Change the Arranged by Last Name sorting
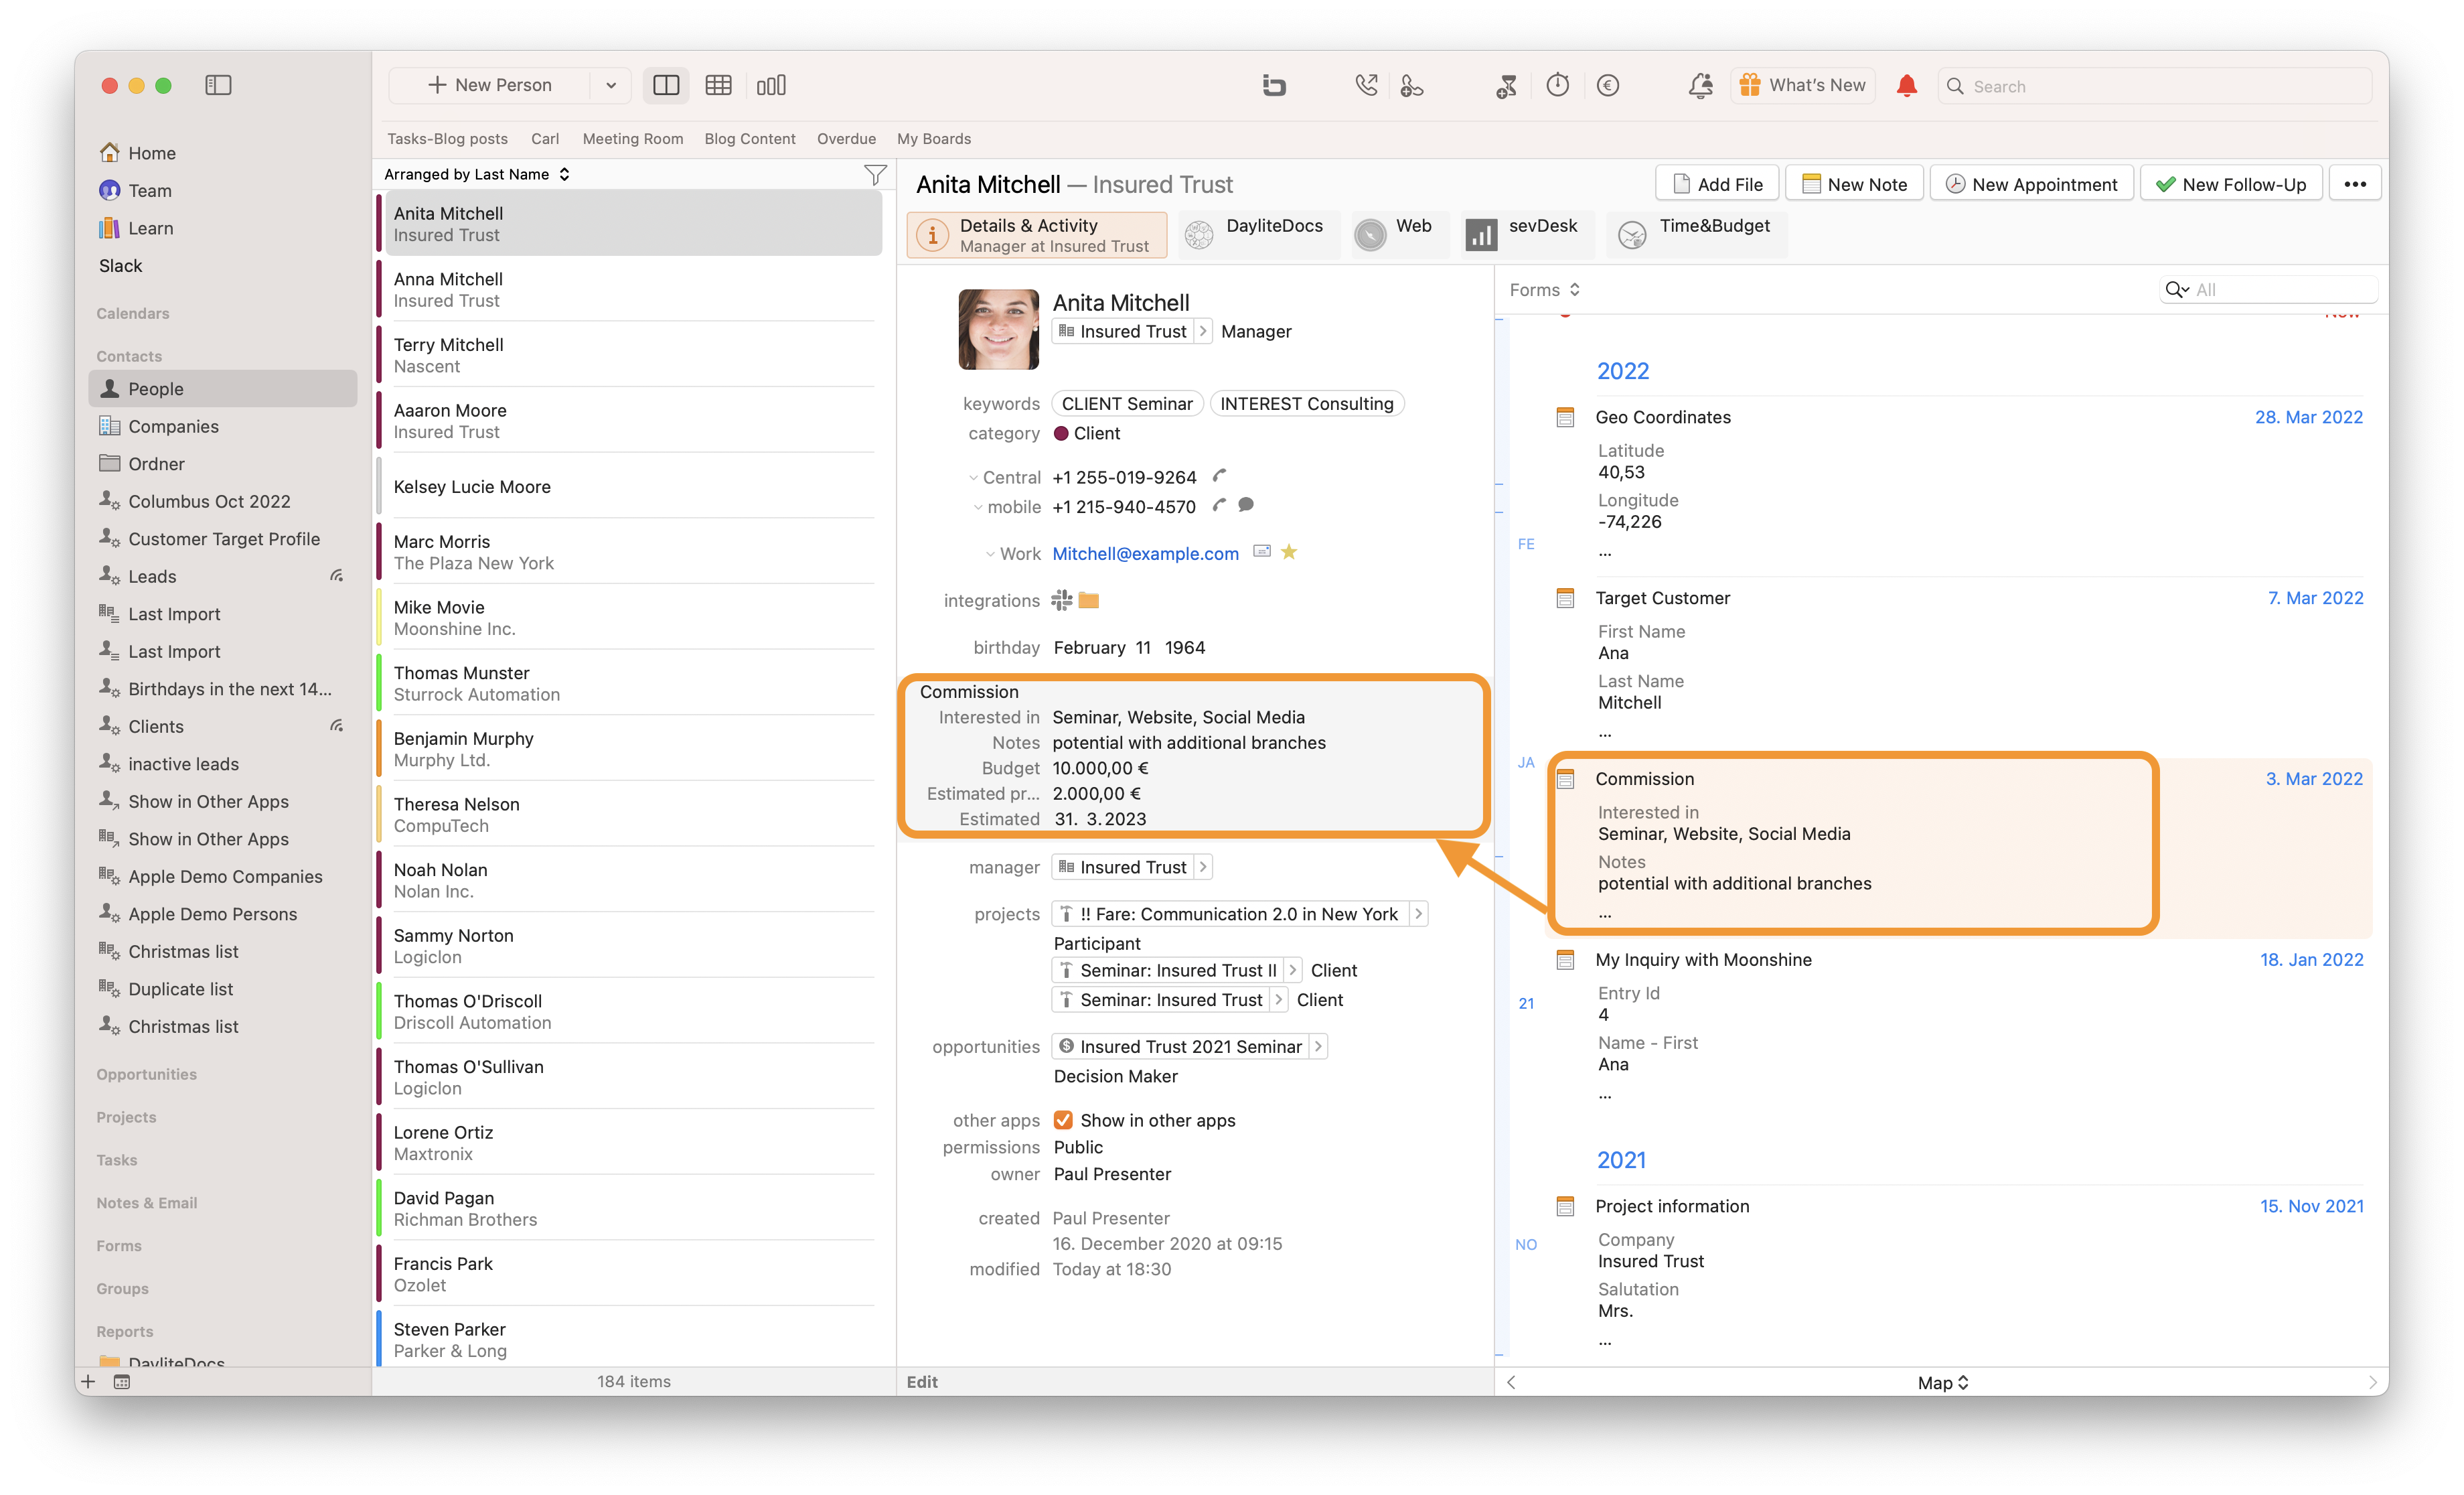 coord(477,174)
